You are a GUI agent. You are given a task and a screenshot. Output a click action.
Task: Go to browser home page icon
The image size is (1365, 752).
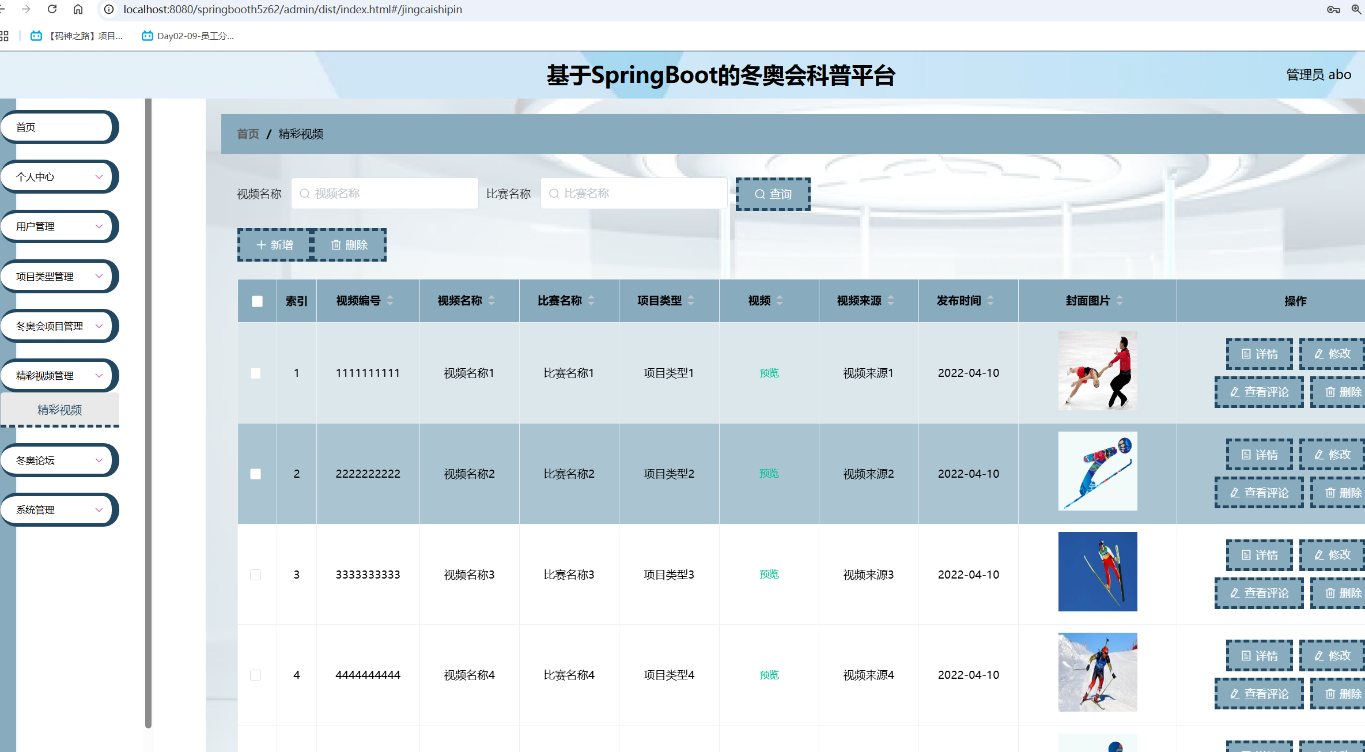coord(78,9)
